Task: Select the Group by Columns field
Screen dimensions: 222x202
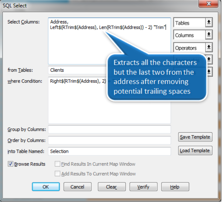Action: [109, 129]
